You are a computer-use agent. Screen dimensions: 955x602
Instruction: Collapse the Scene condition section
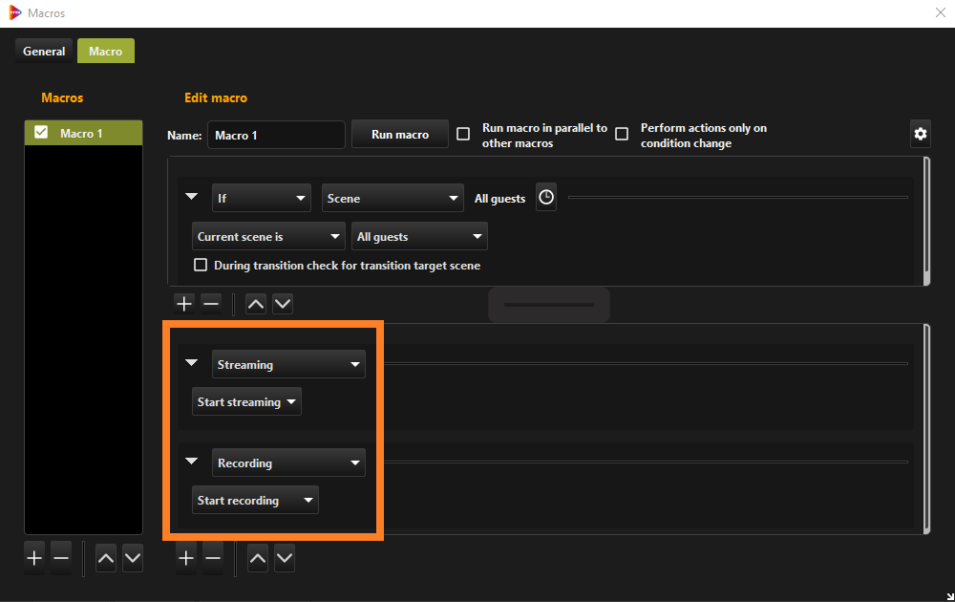pos(191,196)
